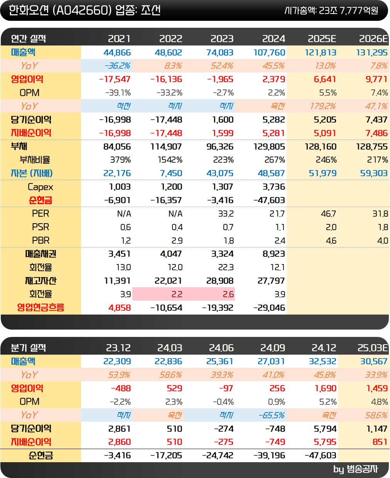The image size is (390, 478).
Task: Select 2023 inventory value 28,908
Action: point(220,281)
